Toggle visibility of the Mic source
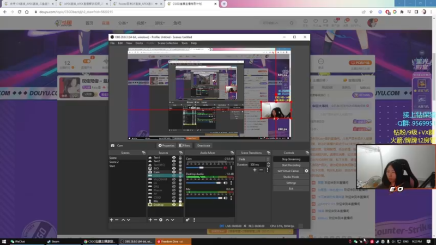Image resolution: width=436 pixels, height=245 pixels. pos(174,201)
